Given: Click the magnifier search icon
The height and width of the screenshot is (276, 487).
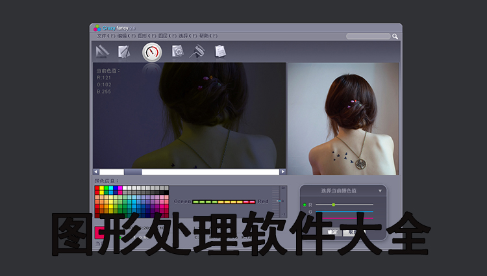Looking at the screenshot, I should (x=395, y=36).
